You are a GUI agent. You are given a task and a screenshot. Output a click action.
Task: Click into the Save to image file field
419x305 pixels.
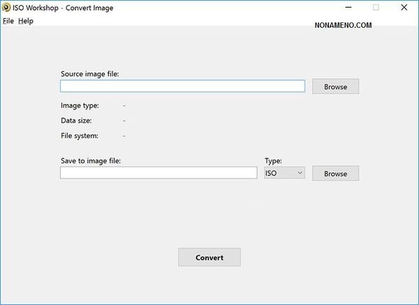159,172
